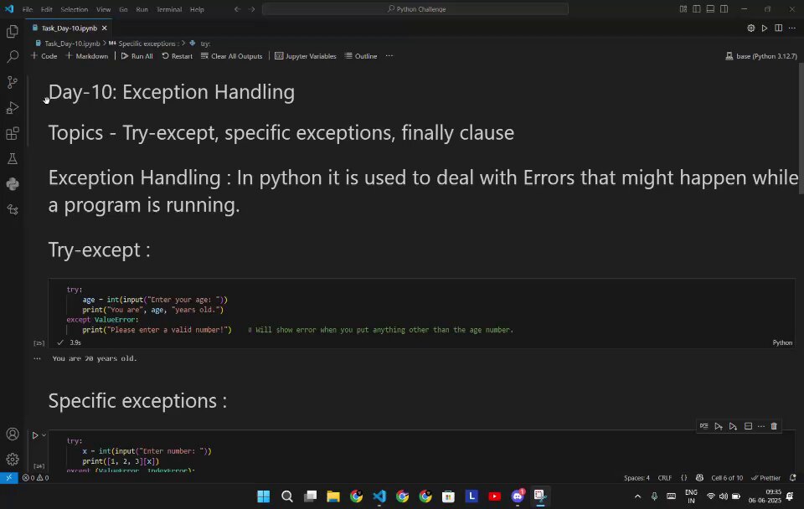
Task: Open the View menu
Action: [x=104, y=9]
